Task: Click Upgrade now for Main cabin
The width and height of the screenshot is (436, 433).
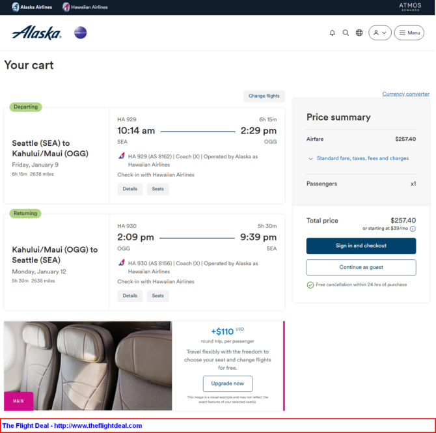Action: [x=228, y=384]
